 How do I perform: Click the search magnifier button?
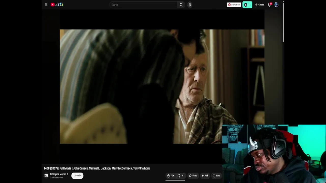tap(181, 5)
